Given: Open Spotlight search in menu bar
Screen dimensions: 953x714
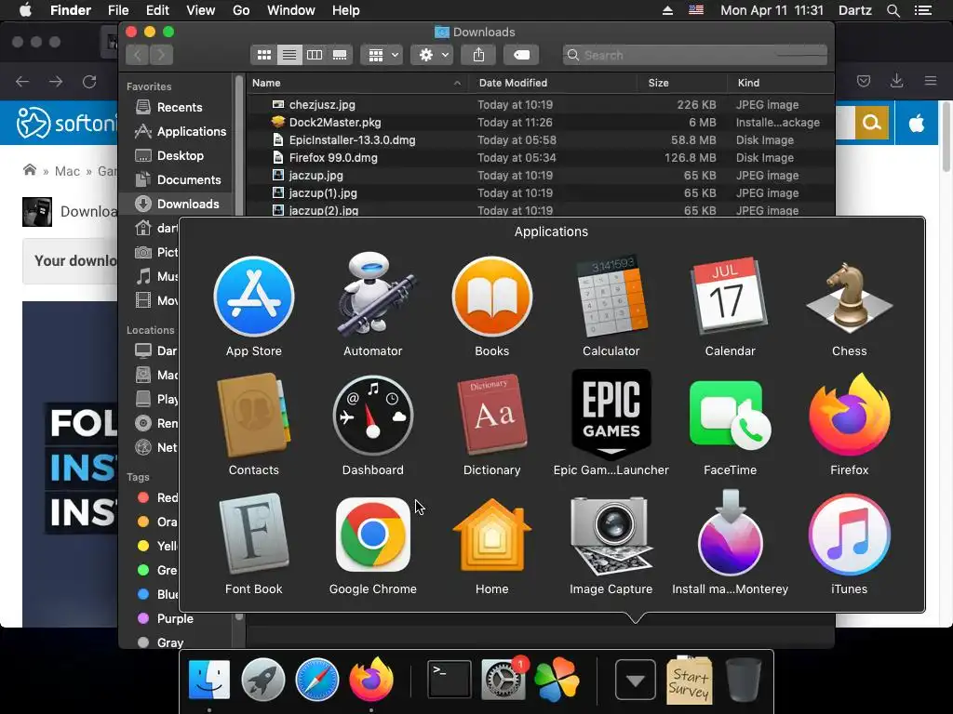Looking at the screenshot, I should pyautogui.click(x=893, y=10).
